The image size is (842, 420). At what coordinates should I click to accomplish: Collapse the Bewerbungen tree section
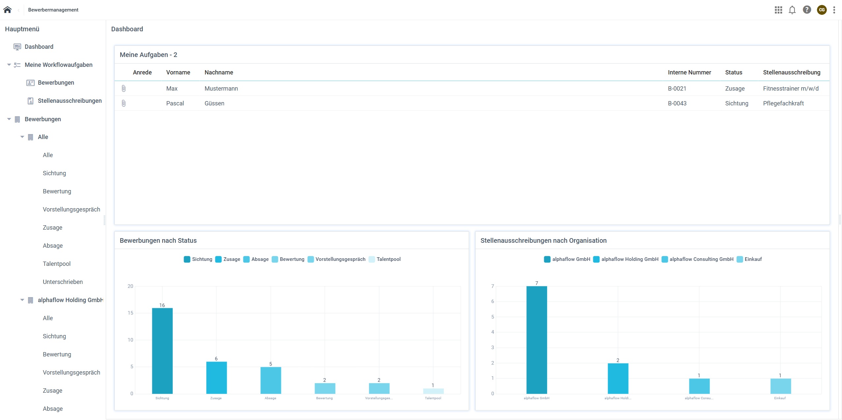click(9, 119)
